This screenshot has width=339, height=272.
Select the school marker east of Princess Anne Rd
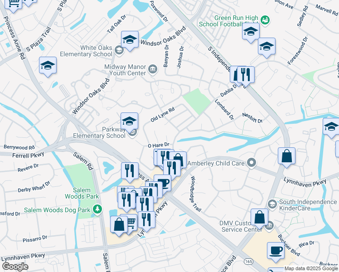click(x=48, y=67)
